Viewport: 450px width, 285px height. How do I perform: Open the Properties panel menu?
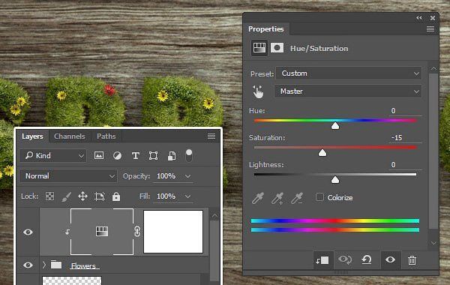[x=430, y=29]
